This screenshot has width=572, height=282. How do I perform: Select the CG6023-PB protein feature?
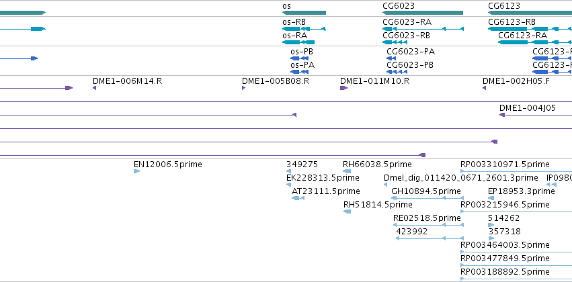[397, 72]
